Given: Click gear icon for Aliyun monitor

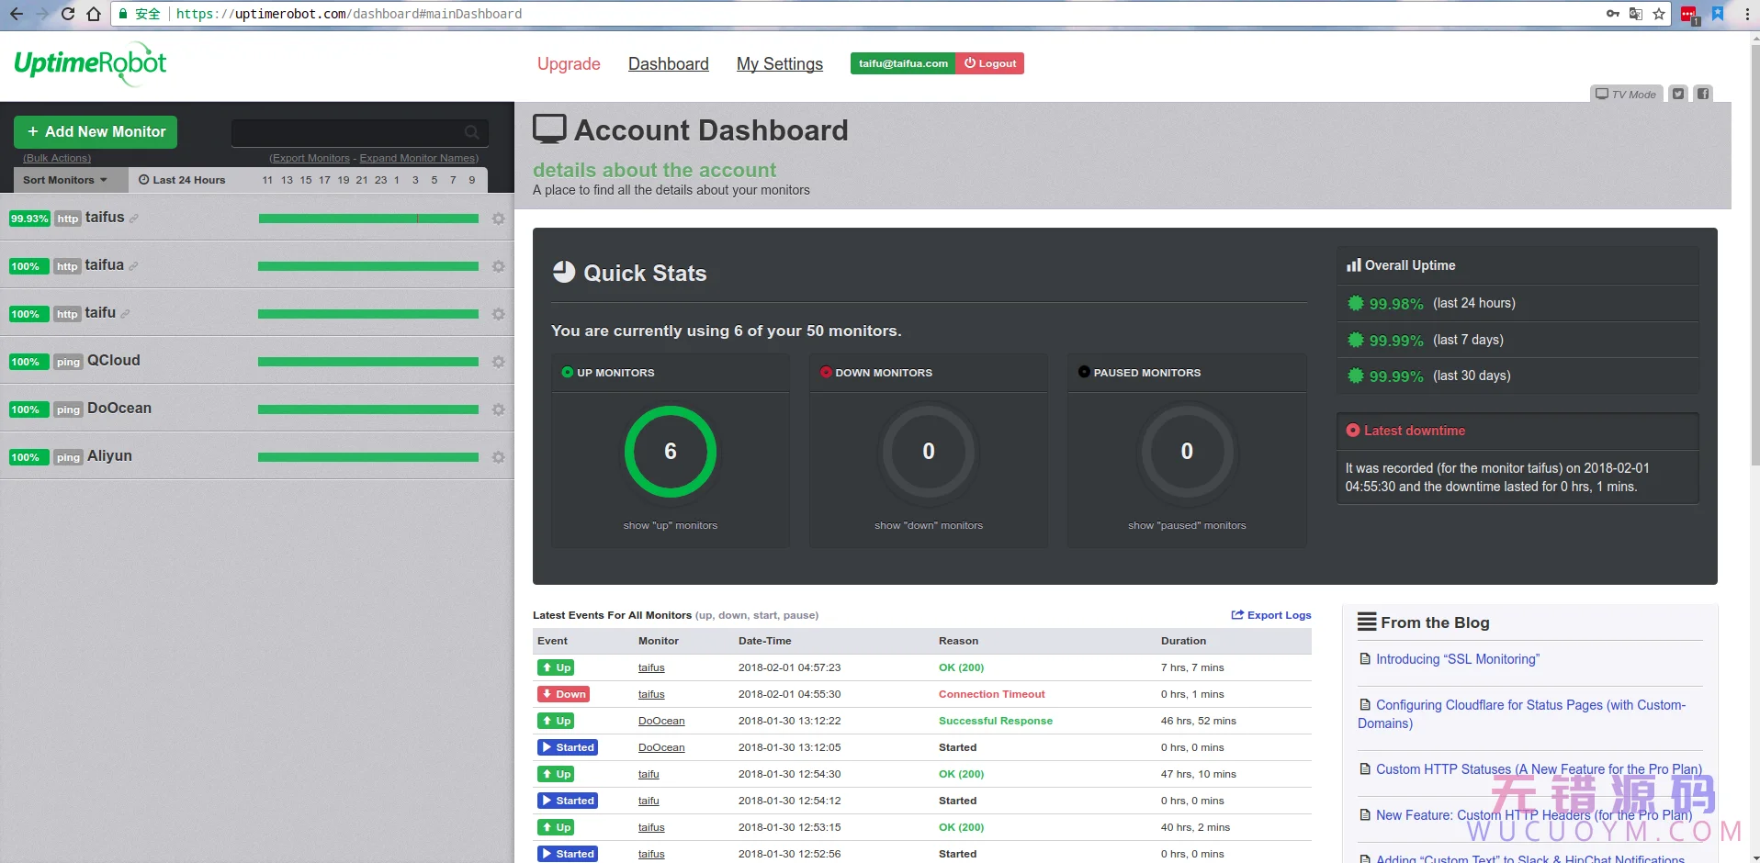Looking at the screenshot, I should point(498,457).
